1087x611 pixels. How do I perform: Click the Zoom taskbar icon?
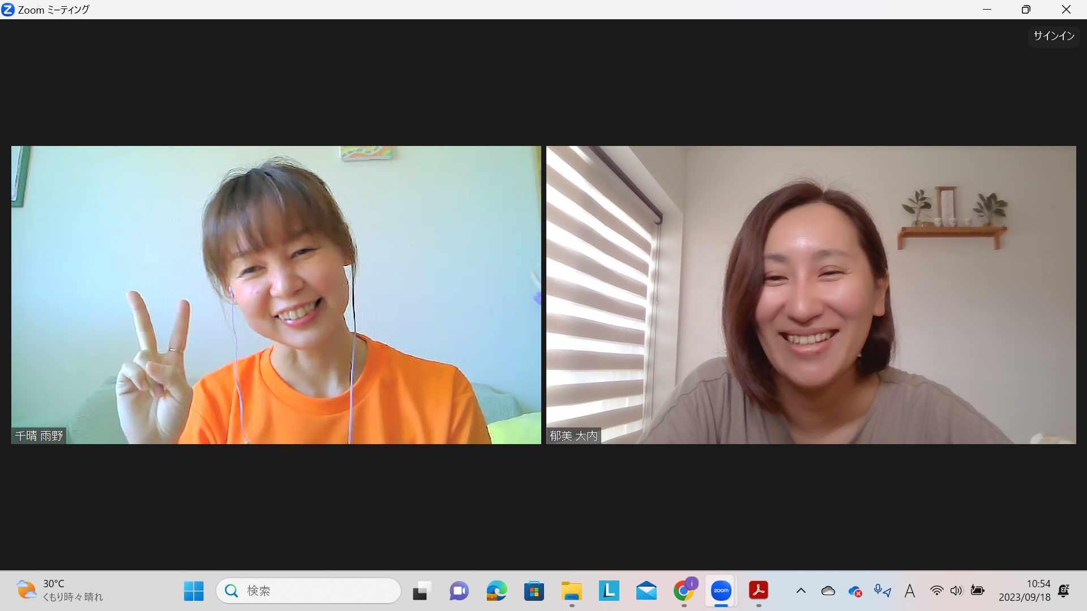point(721,591)
